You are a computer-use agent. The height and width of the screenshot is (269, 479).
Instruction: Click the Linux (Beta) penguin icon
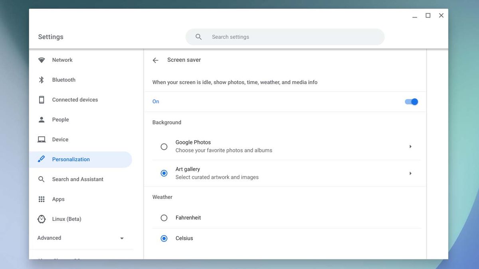tap(42, 219)
